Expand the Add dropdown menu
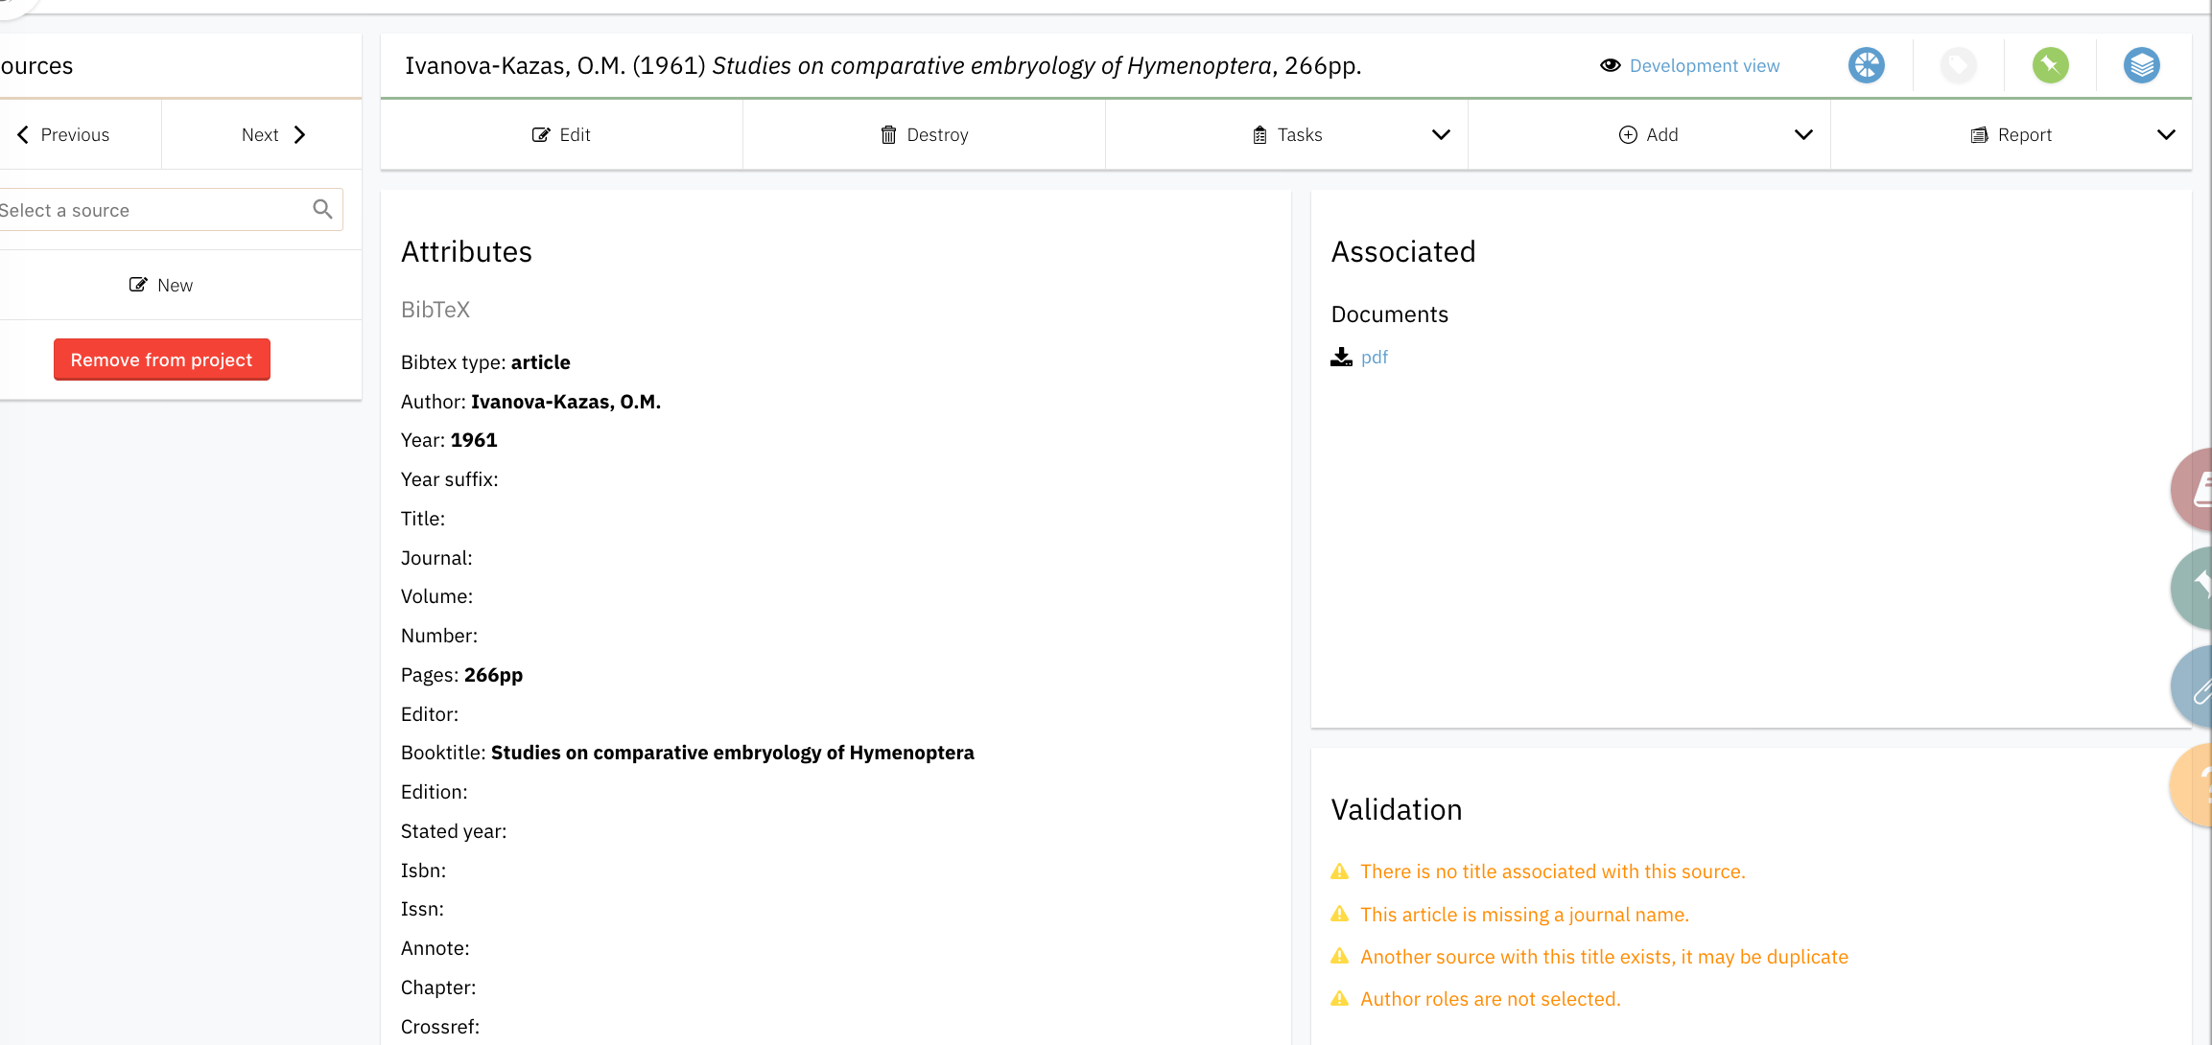 [x=1802, y=134]
